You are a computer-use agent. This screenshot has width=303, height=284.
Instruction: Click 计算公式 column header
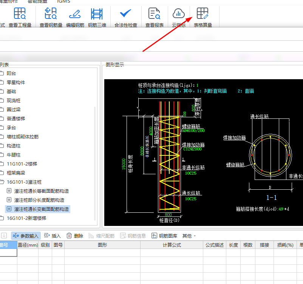pyautogui.click(x=172, y=245)
